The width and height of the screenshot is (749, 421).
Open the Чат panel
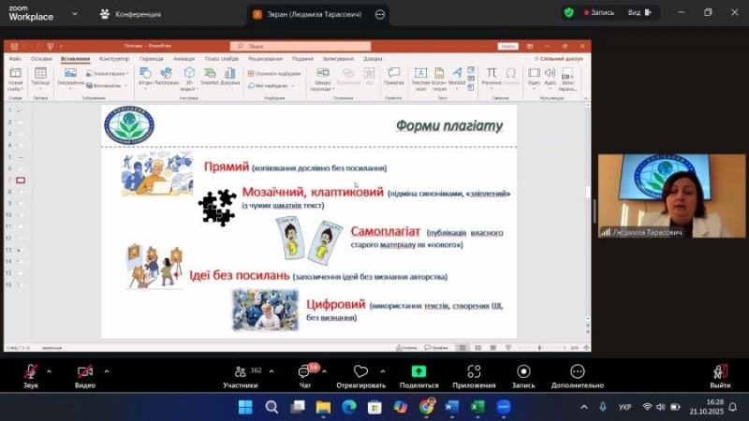[x=304, y=371]
